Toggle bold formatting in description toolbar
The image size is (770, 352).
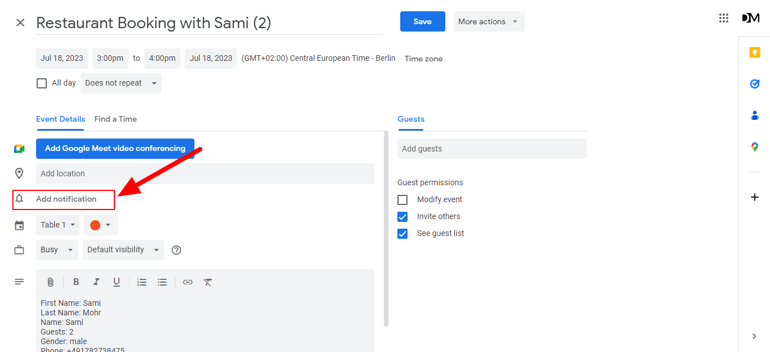76,282
